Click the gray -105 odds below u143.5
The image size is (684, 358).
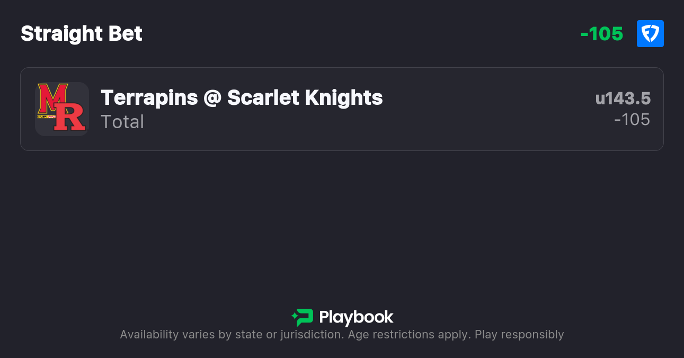(x=632, y=120)
